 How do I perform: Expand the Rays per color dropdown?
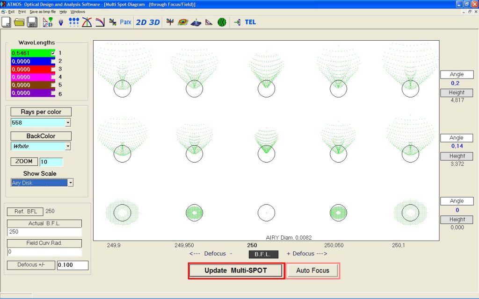[68, 122]
